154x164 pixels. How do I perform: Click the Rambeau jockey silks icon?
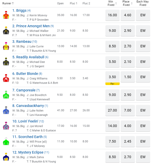click(6, 46)
